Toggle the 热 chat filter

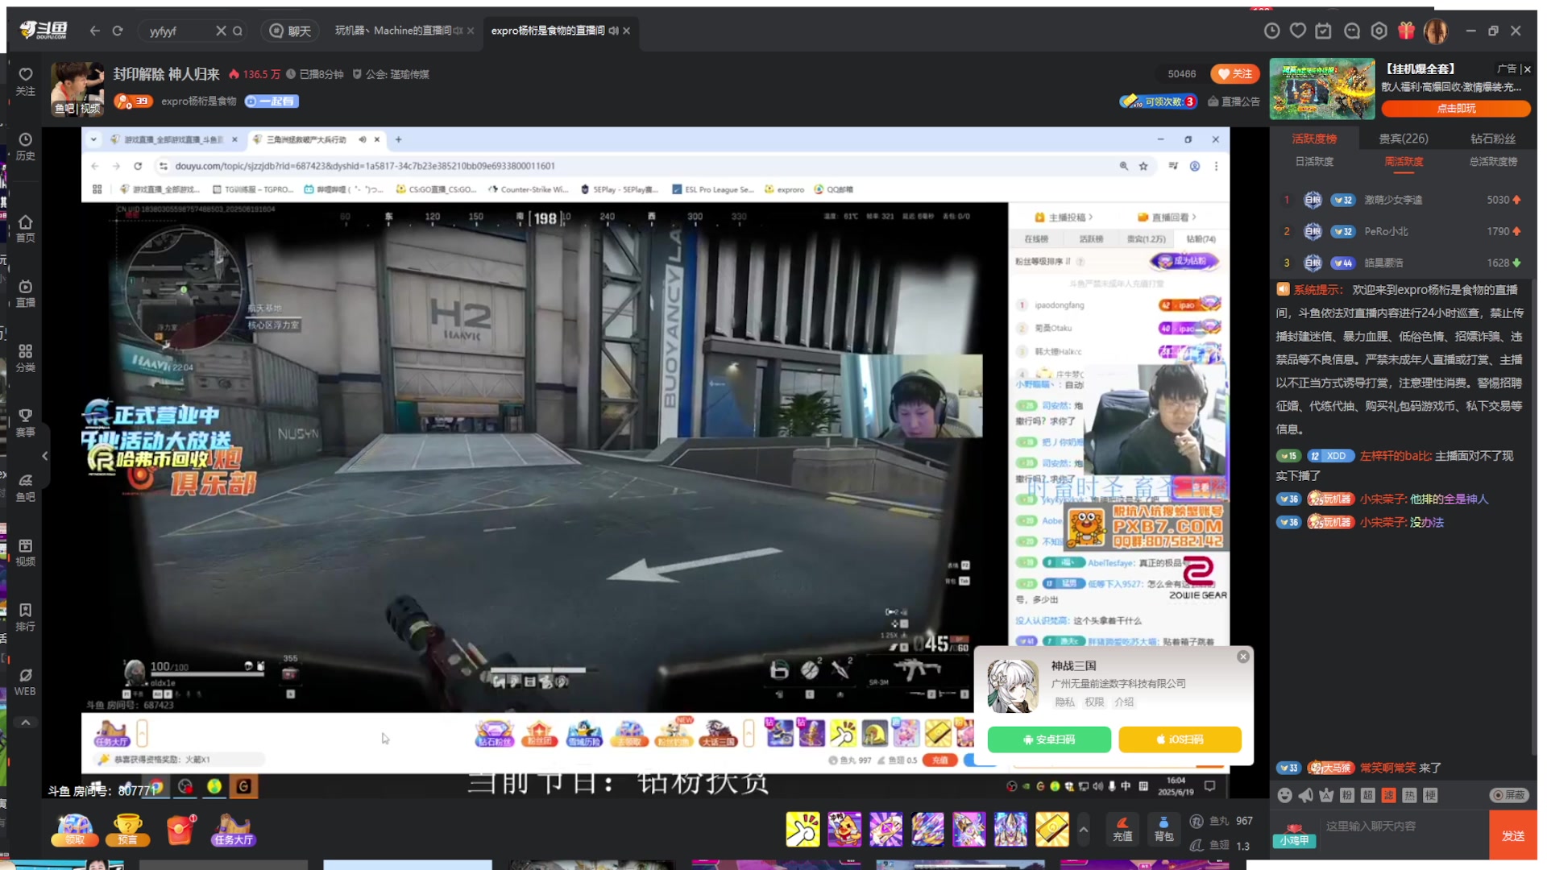[1409, 796]
